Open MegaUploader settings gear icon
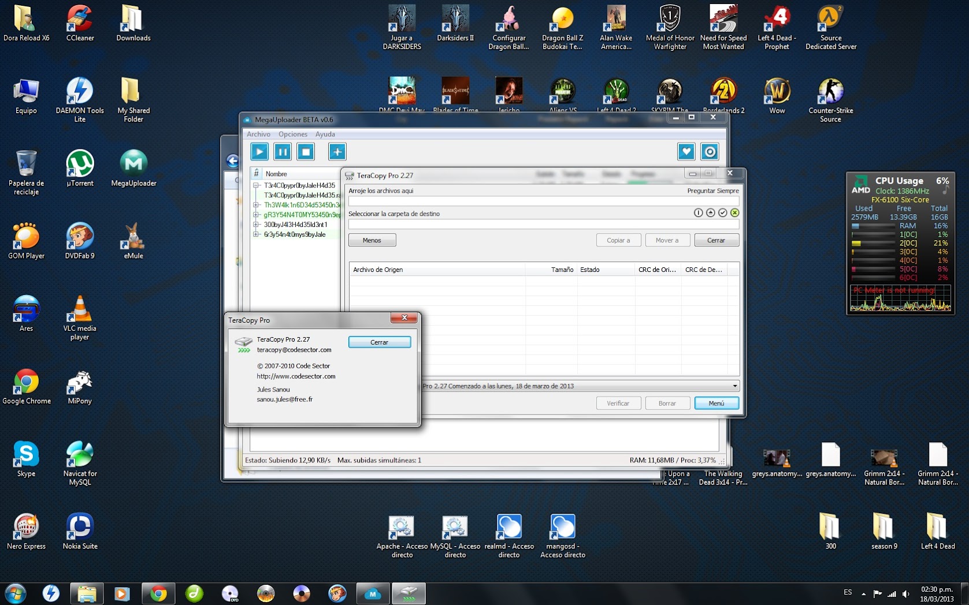The width and height of the screenshot is (969, 605). (x=710, y=152)
